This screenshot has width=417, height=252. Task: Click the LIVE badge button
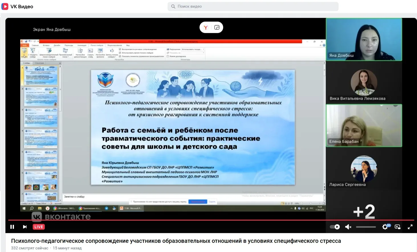(x=39, y=227)
